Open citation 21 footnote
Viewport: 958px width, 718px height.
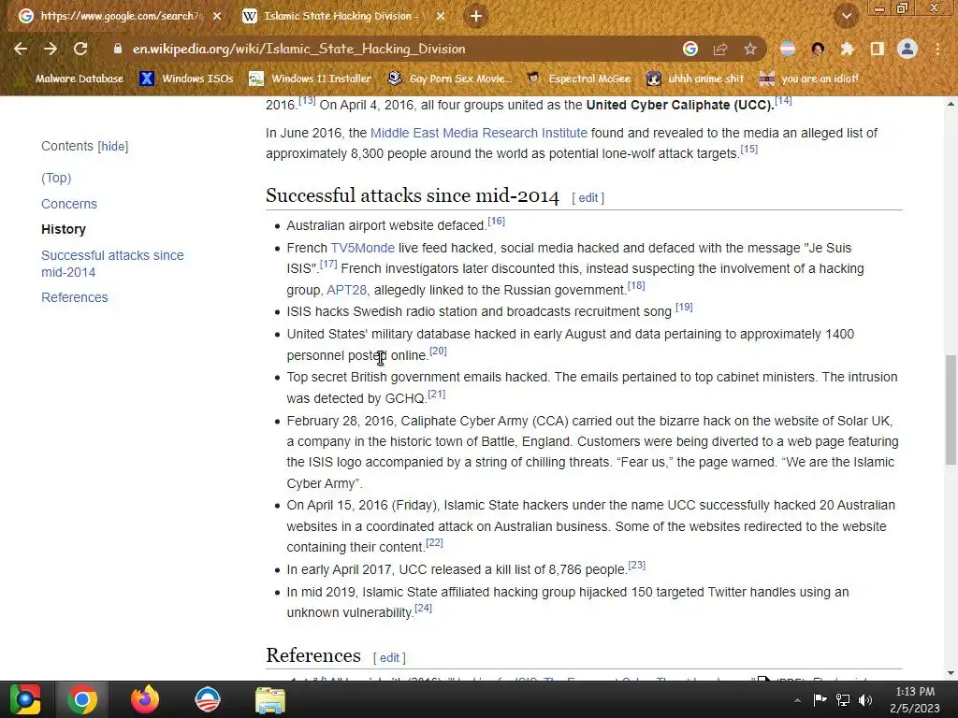point(436,394)
